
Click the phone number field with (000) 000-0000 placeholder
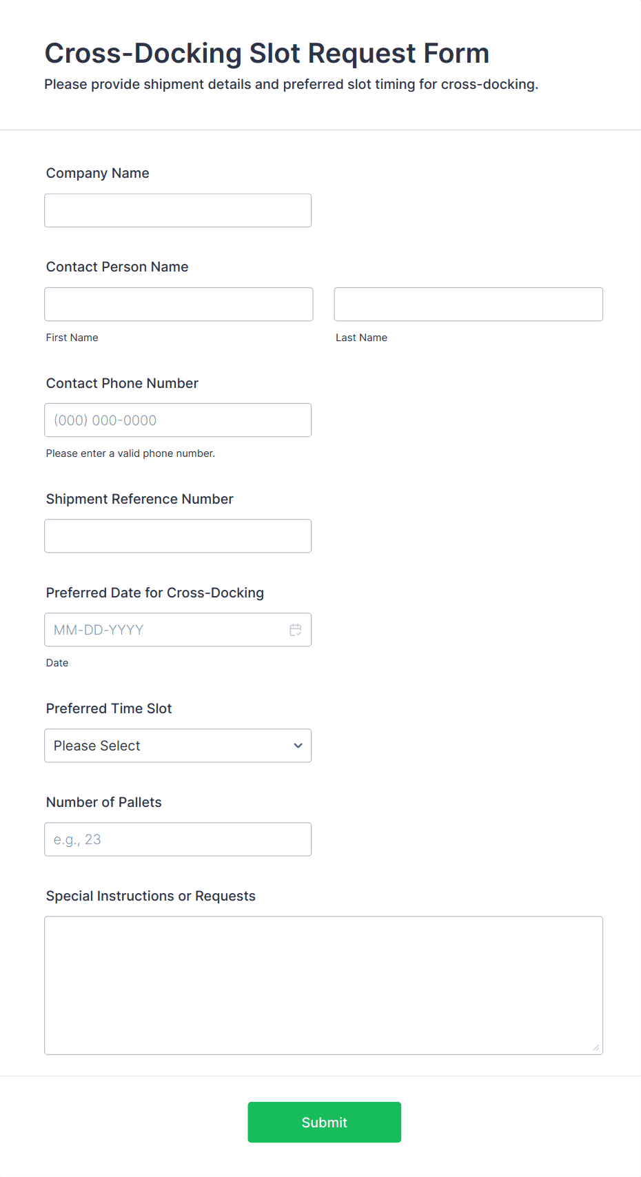coord(178,420)
